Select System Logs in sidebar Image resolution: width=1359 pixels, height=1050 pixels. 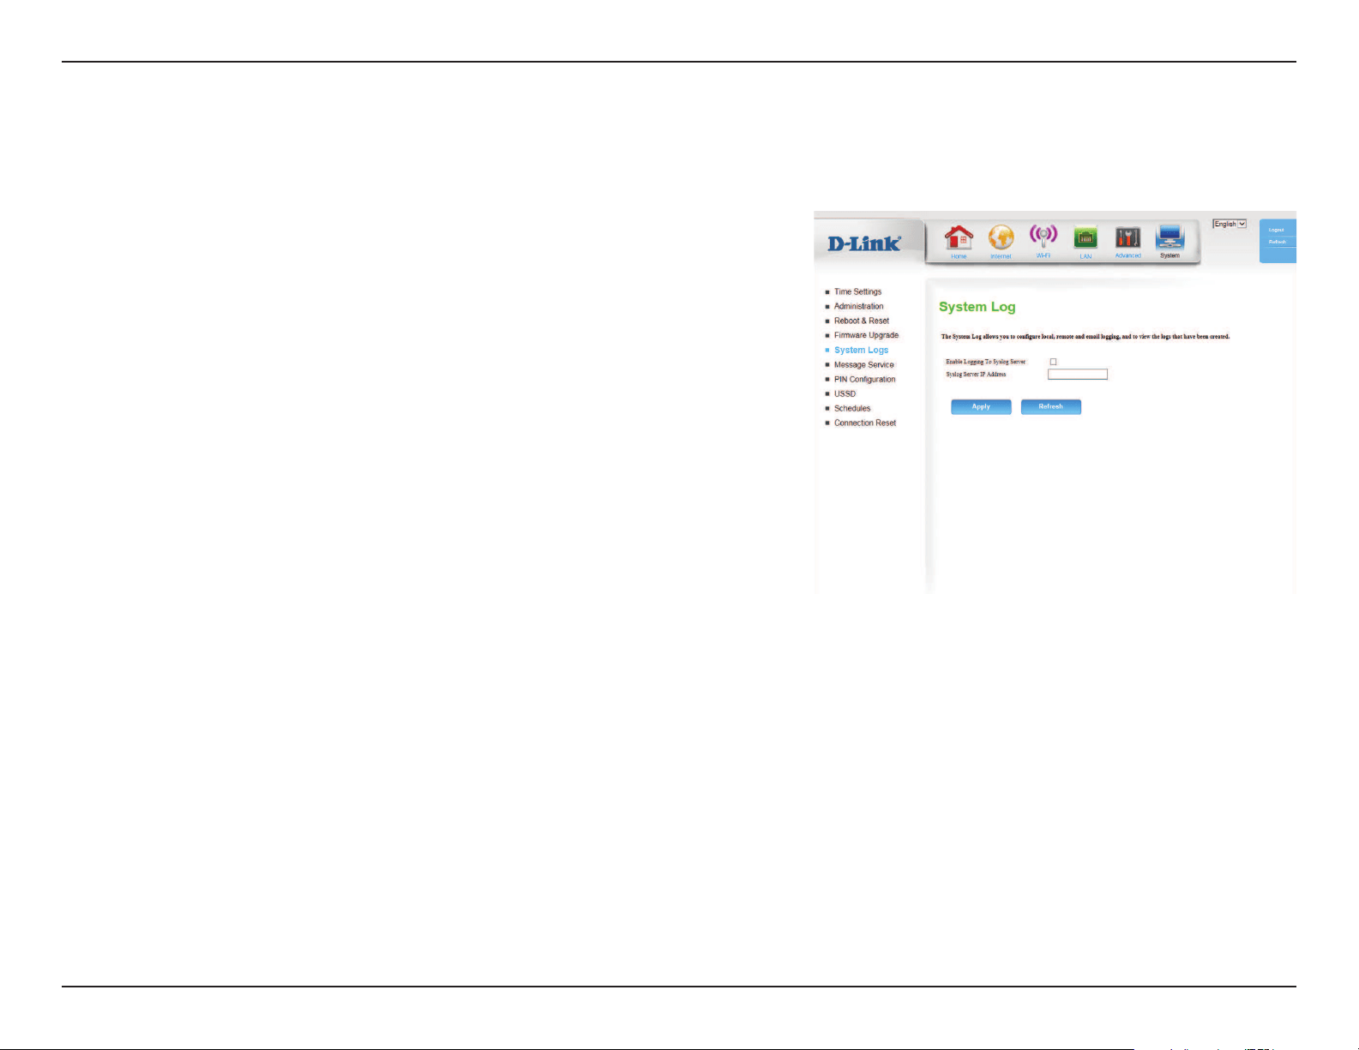[861, 350]
